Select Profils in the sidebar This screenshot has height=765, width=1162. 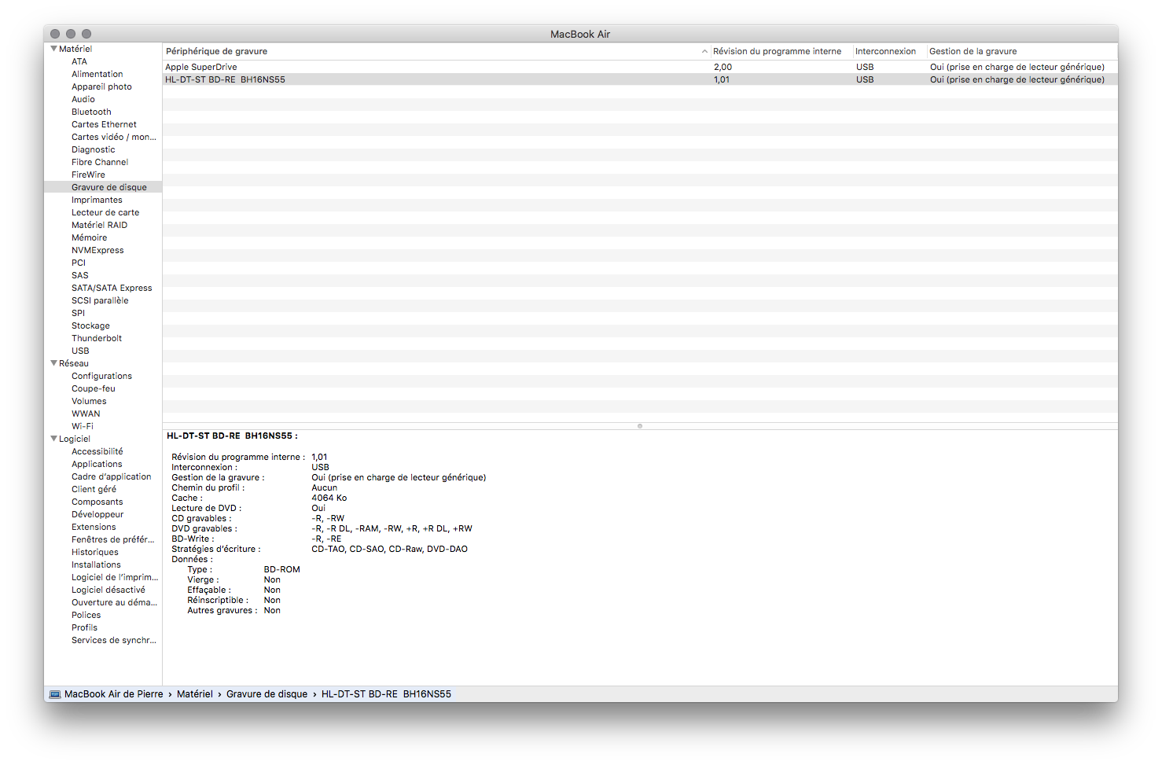[84, 627]
